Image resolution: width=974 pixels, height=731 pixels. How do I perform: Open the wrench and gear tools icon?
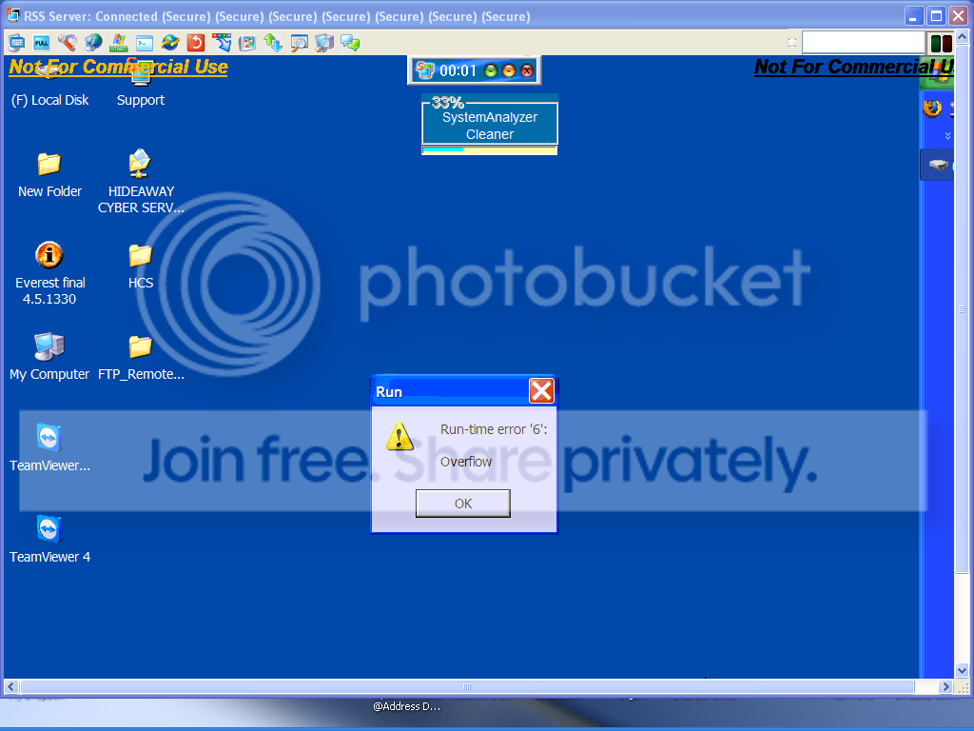(x=68, y=43)
